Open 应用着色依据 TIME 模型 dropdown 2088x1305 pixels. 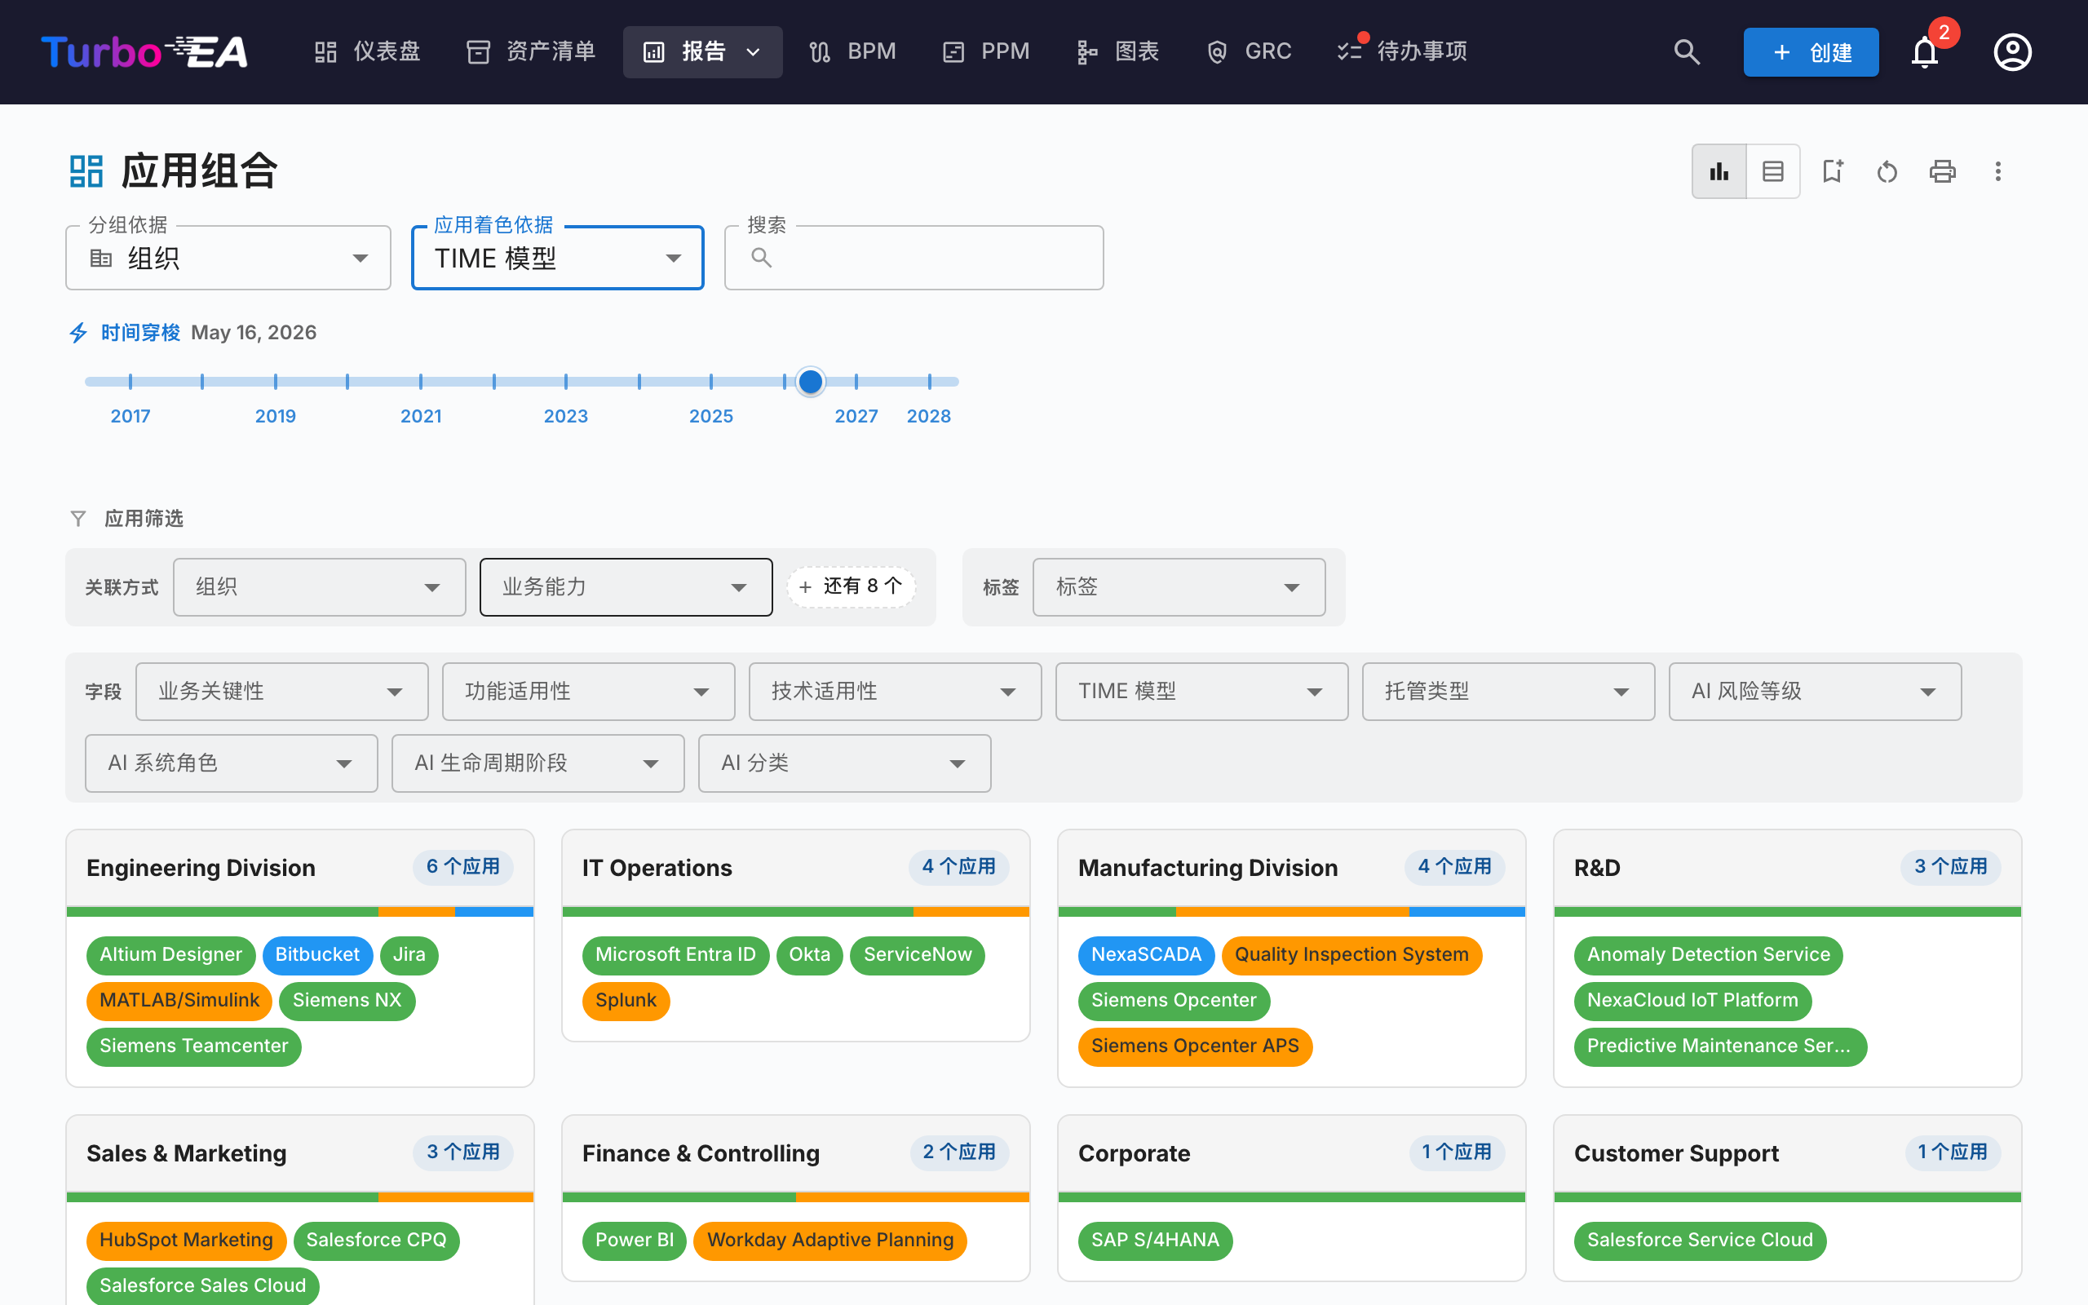[x=557, y=258]
